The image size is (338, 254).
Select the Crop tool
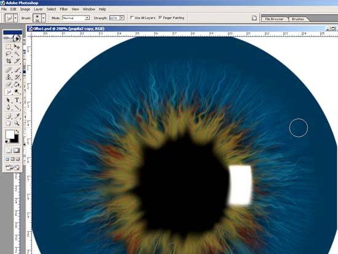[x=9, y=61]
